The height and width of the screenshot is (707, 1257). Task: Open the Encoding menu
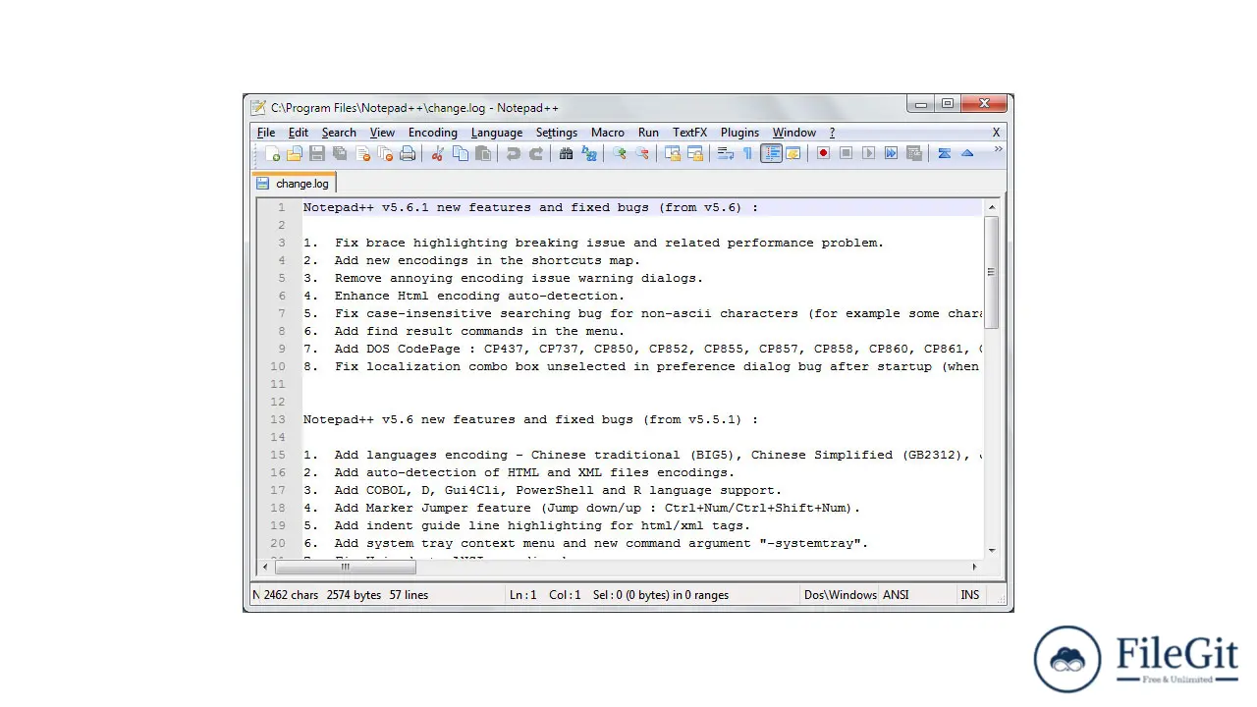click(x=433, y=133)
